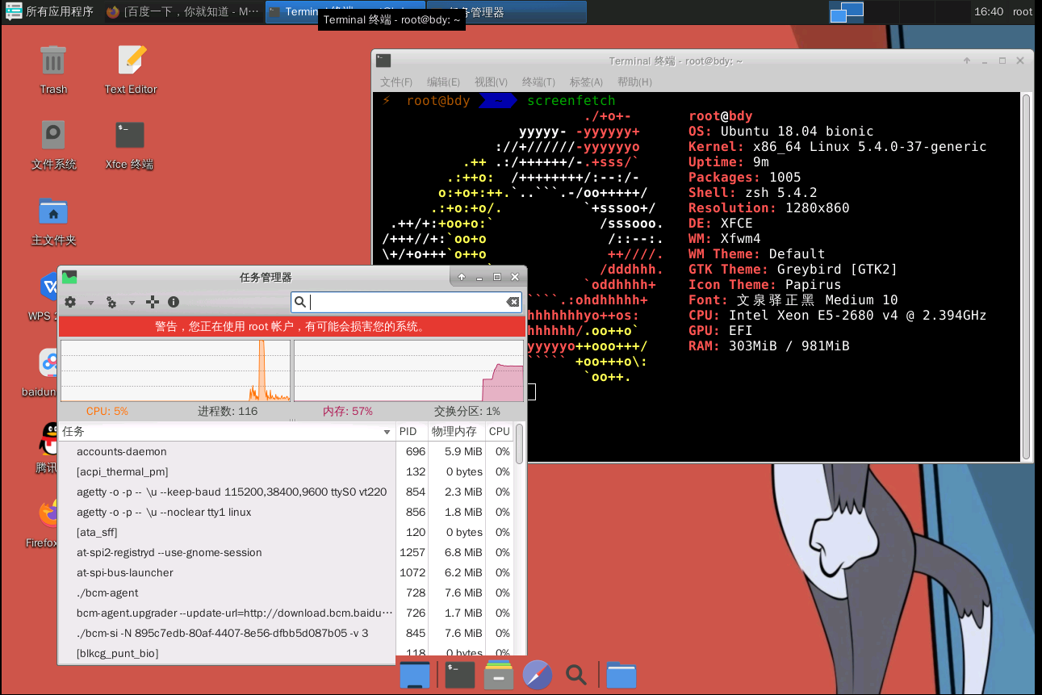Open dropdown arrow beside the settings gear

(x=90, y=303)
